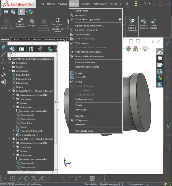Viewport: 172px width, 186px height.
Task: Open the ConfigurationManager tab icon
Action: click(x=31, y=49)
